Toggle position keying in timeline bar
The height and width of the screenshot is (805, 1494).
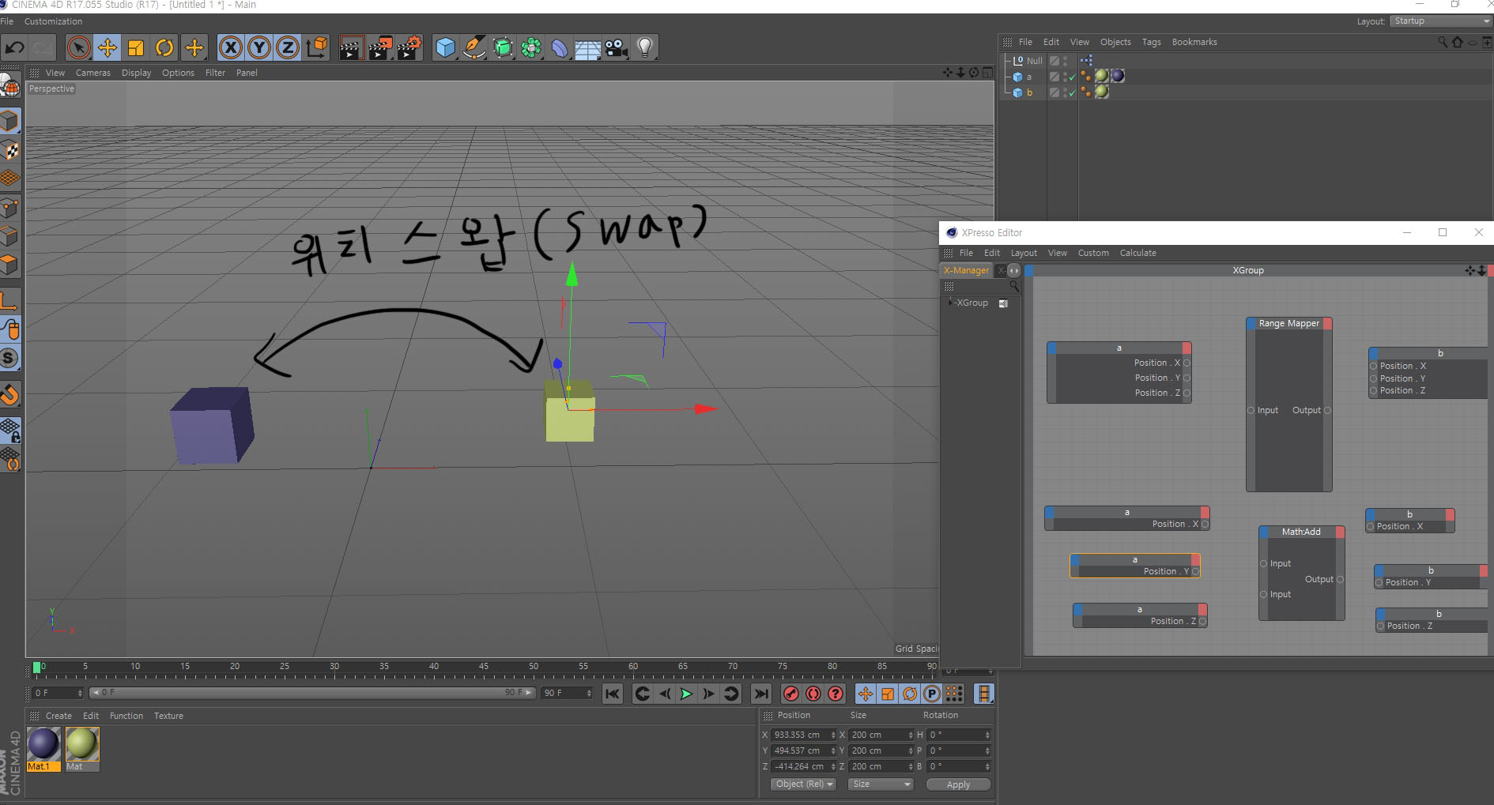point(866,694)
